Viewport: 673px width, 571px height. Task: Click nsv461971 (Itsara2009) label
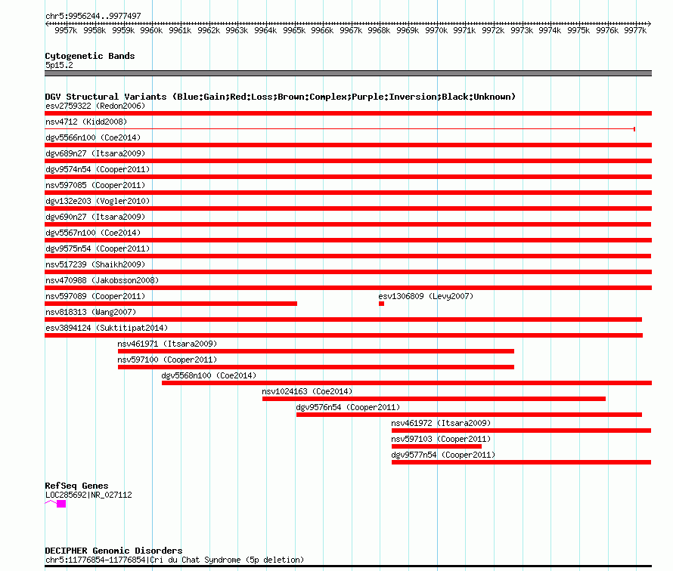[167, 344]
